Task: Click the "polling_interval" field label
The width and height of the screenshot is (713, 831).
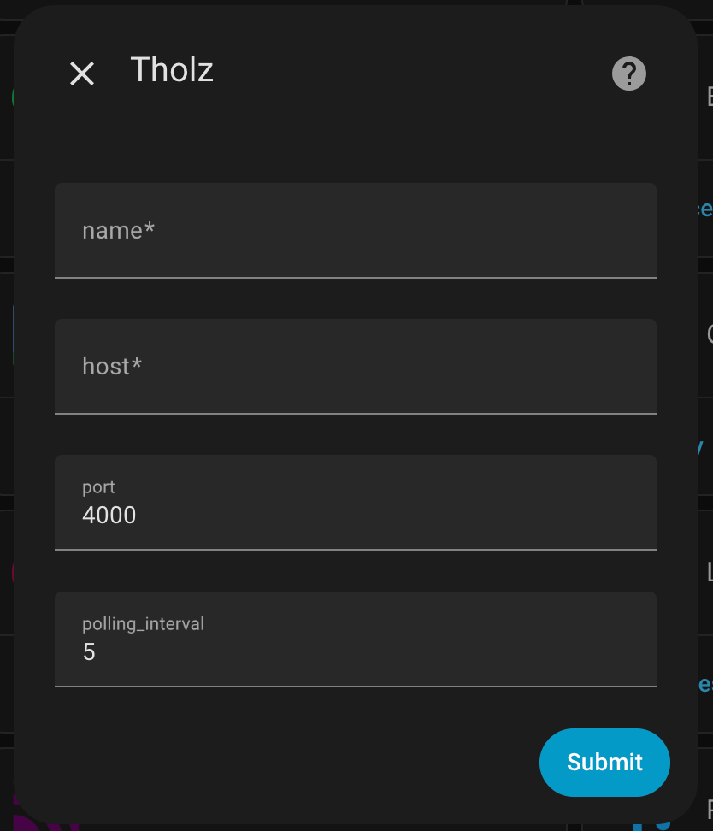Action: (x=143, y=624)
